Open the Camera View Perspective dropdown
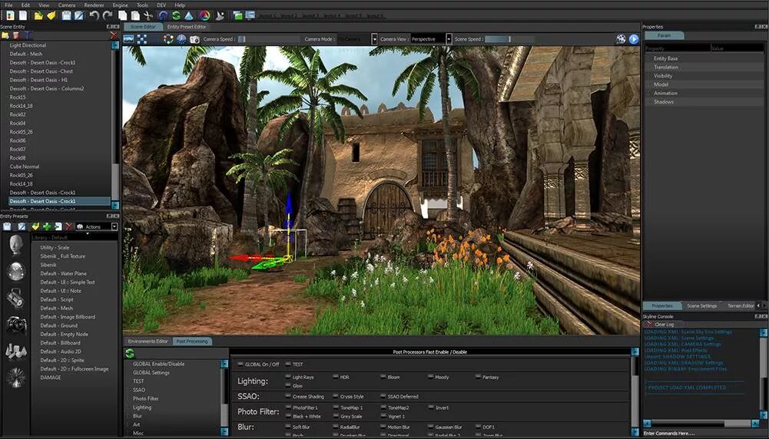769x439 pixels. coord(449,39)
